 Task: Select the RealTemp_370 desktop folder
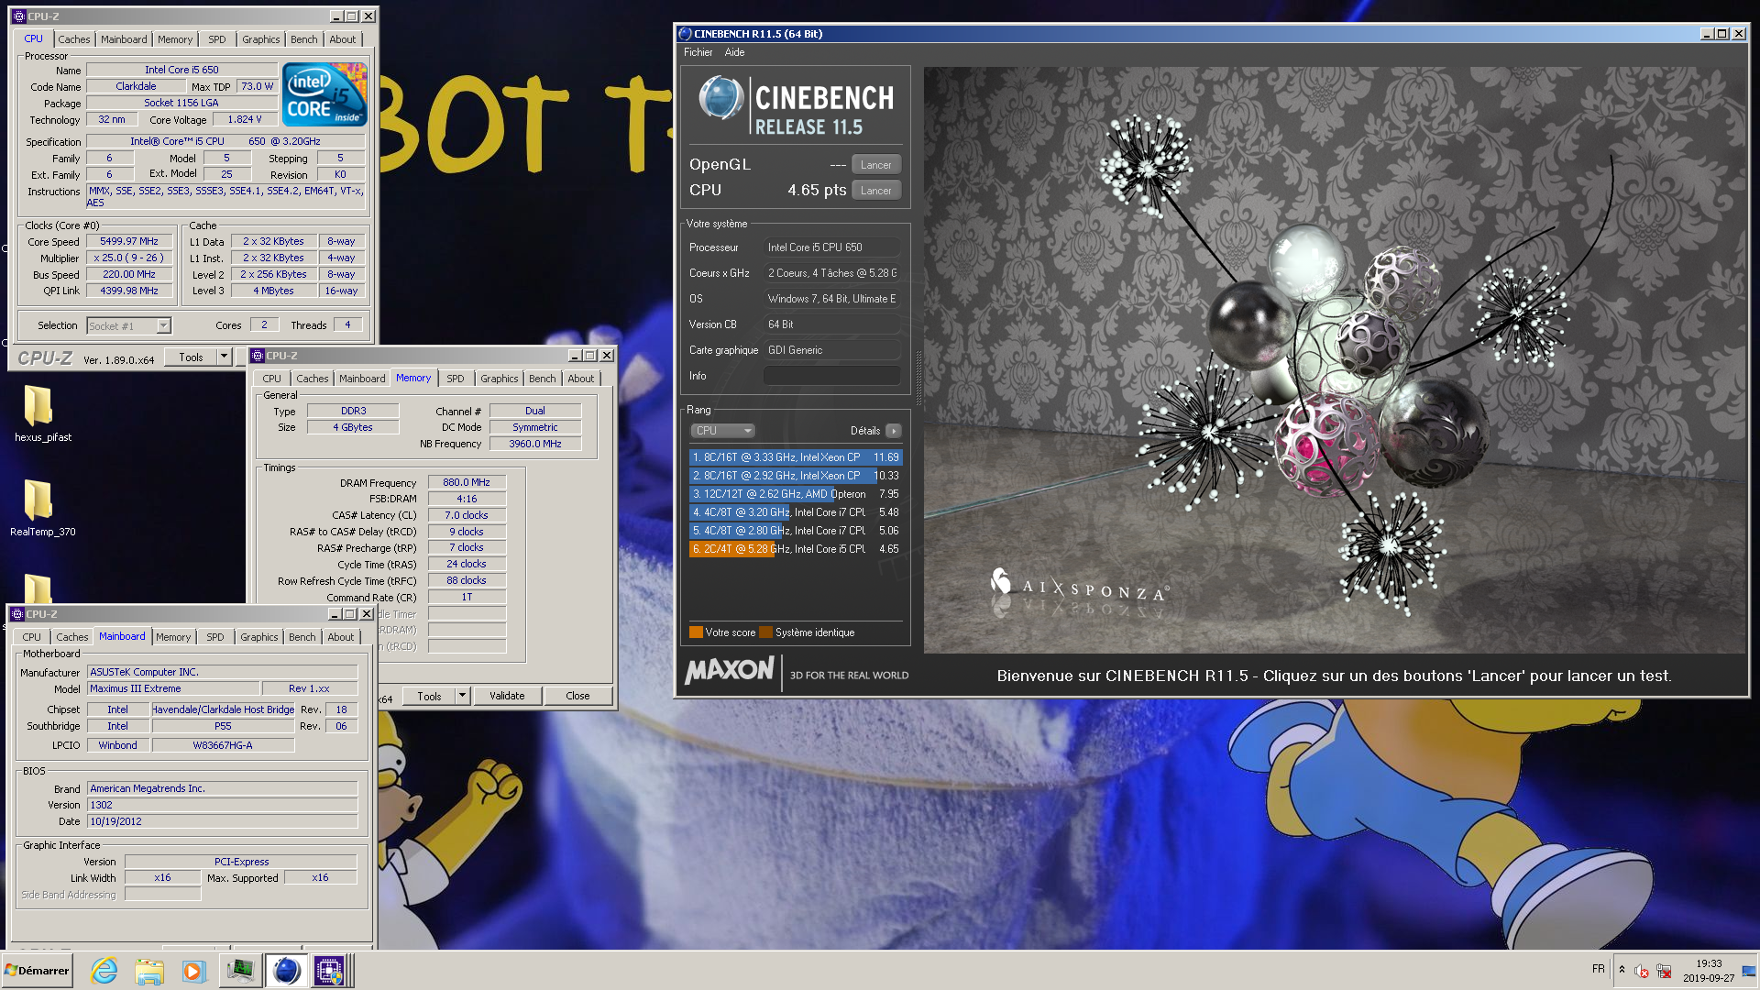[x=42, y=508]
